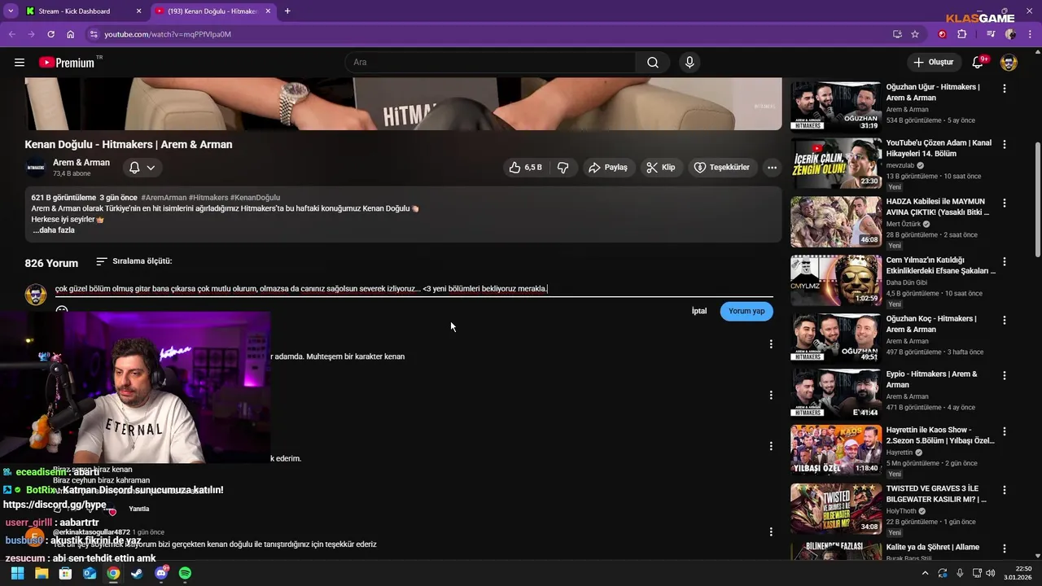The image size is (1042, 586).
Task: Click inside the comment text field
Action: click(x=414, y=289)
